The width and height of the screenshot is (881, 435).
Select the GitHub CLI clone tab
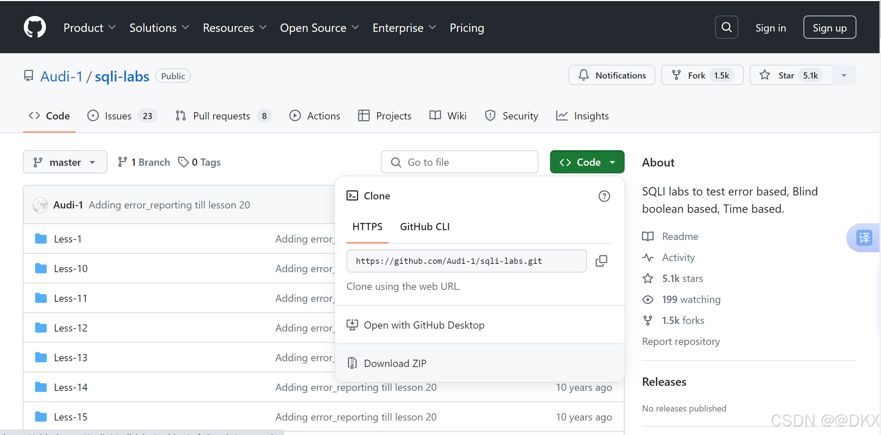[x=425, y=227]
